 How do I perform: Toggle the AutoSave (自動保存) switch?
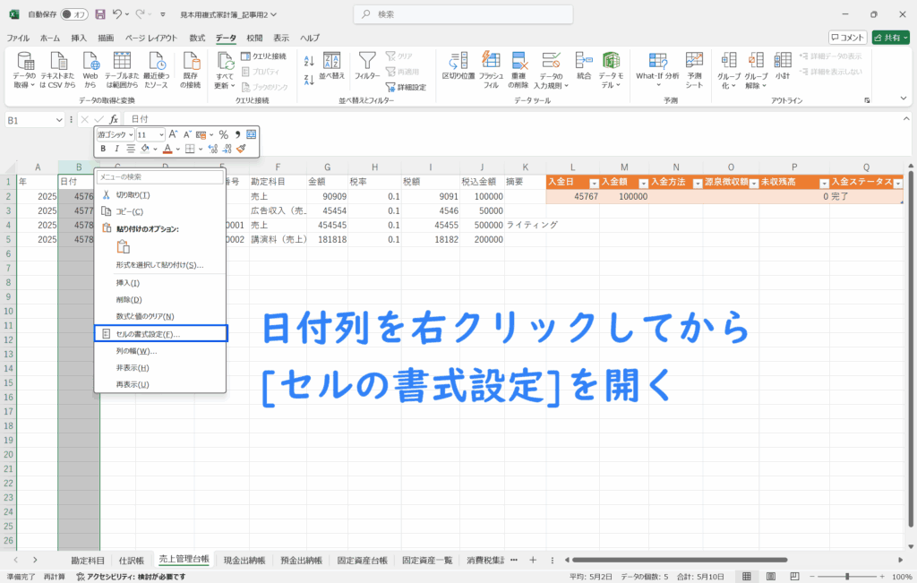click(x=78, y=15)
